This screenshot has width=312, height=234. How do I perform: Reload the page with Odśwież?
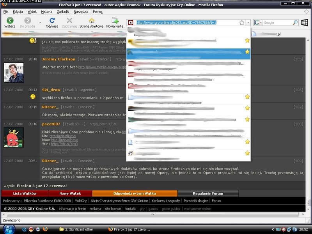tap(52, 21)
